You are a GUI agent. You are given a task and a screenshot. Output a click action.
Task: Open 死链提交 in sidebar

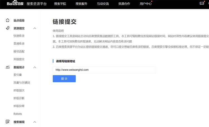coord(19,59)
